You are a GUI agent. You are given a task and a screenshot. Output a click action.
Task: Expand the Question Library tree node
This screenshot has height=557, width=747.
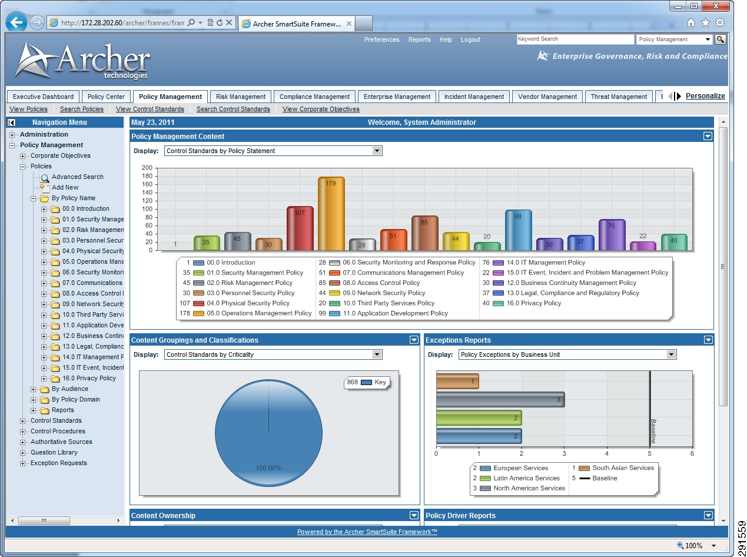(x=23, y=453)
